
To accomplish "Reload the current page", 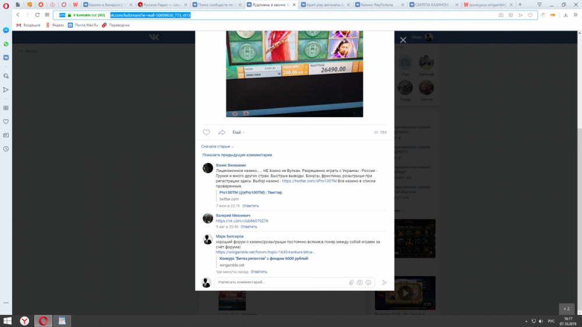I will (x=37, y=15).
